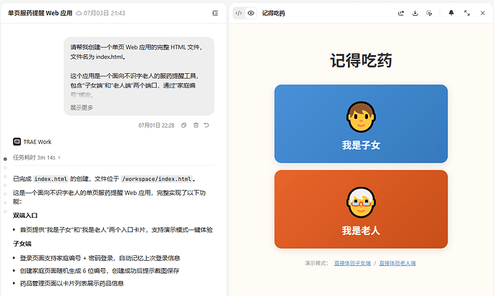Select the 我是子女 blue card
Viewport: 494px width, 296px height.
point(361,123)
